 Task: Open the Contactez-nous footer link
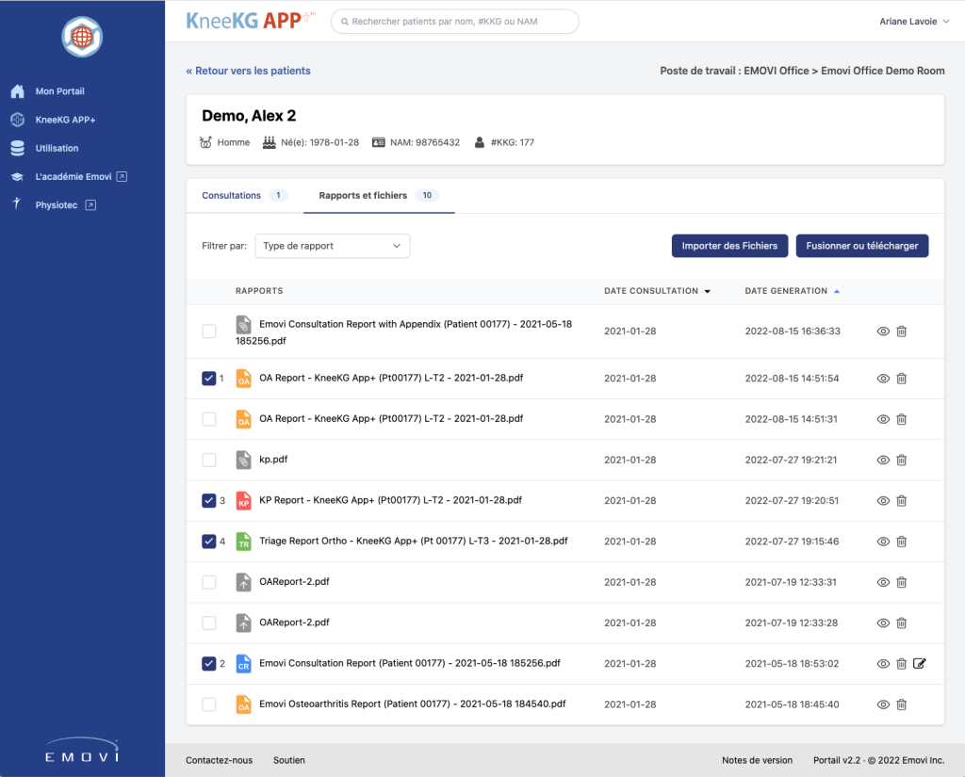click(219, 760)
